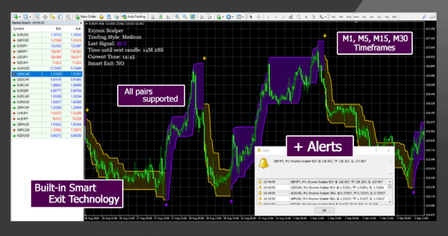448x236 pixels.
Task: Select GBPJPY in Market Watch
Action: click(x=47, y=52)
